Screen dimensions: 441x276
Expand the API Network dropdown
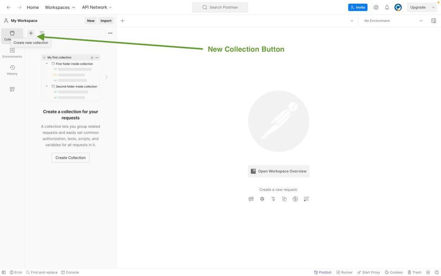97,7
